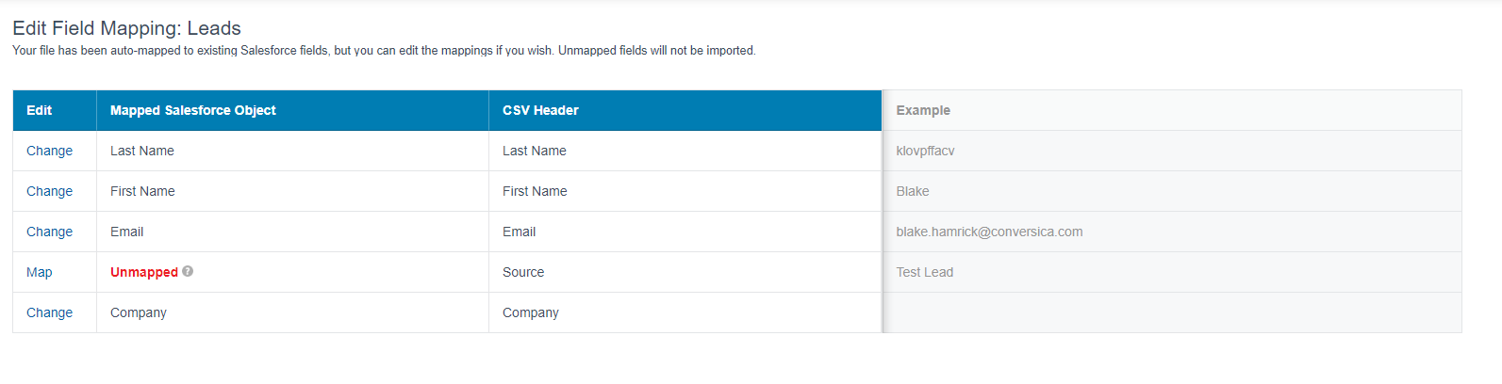Select the Blake example value
Screen dimensions: 1502x384
[913, 191]
